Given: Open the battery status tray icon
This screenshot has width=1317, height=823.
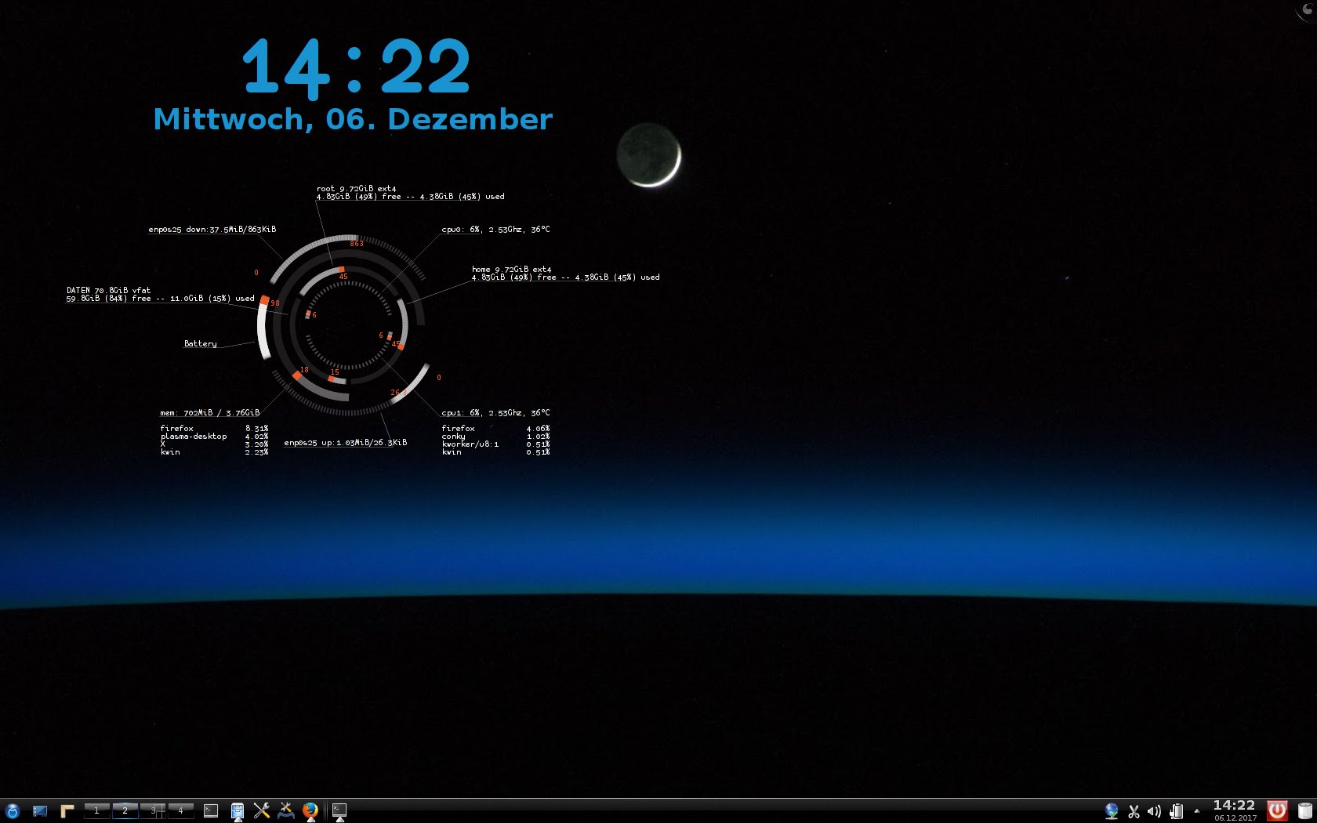Looking at the screenshot, I should coord(1176,811).
